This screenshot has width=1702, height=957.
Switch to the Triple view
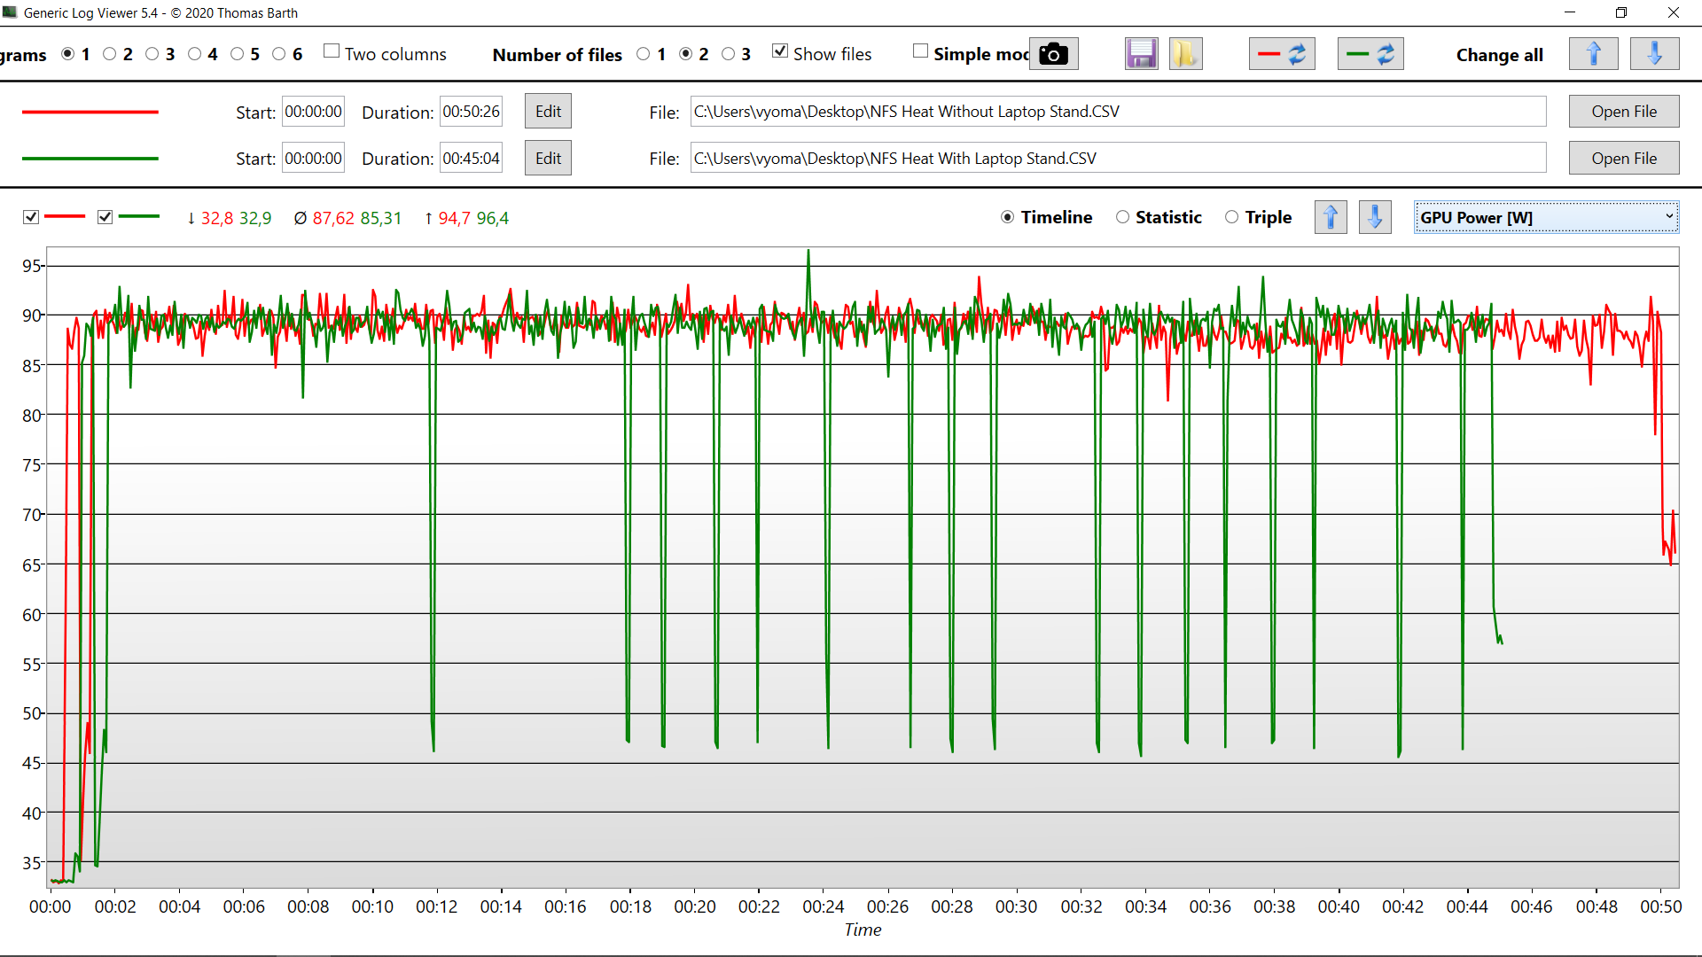(1232, 217)
